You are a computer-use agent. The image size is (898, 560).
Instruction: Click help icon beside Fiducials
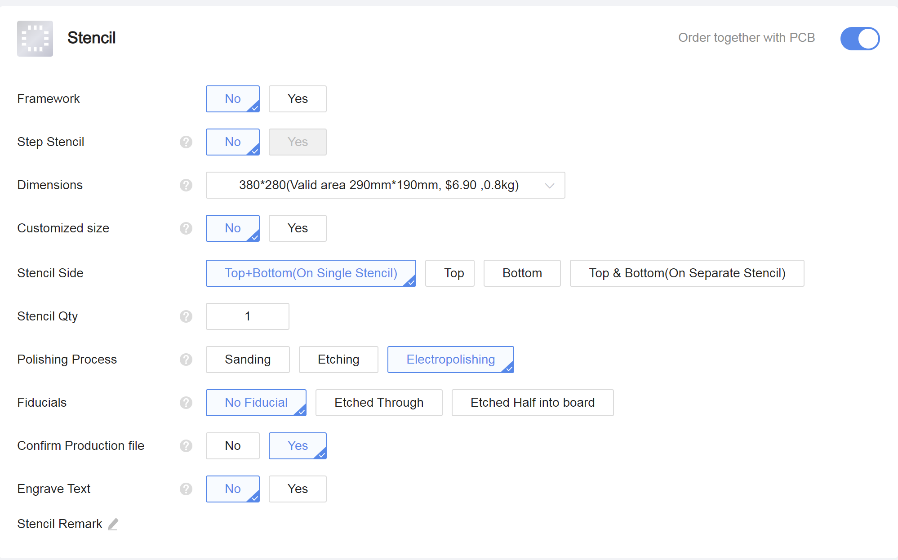pos(186,403)
